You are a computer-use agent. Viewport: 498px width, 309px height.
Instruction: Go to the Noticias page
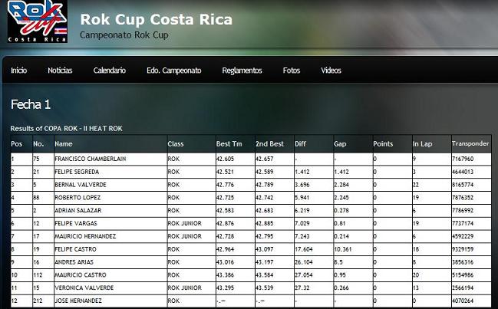coord(60,71)
